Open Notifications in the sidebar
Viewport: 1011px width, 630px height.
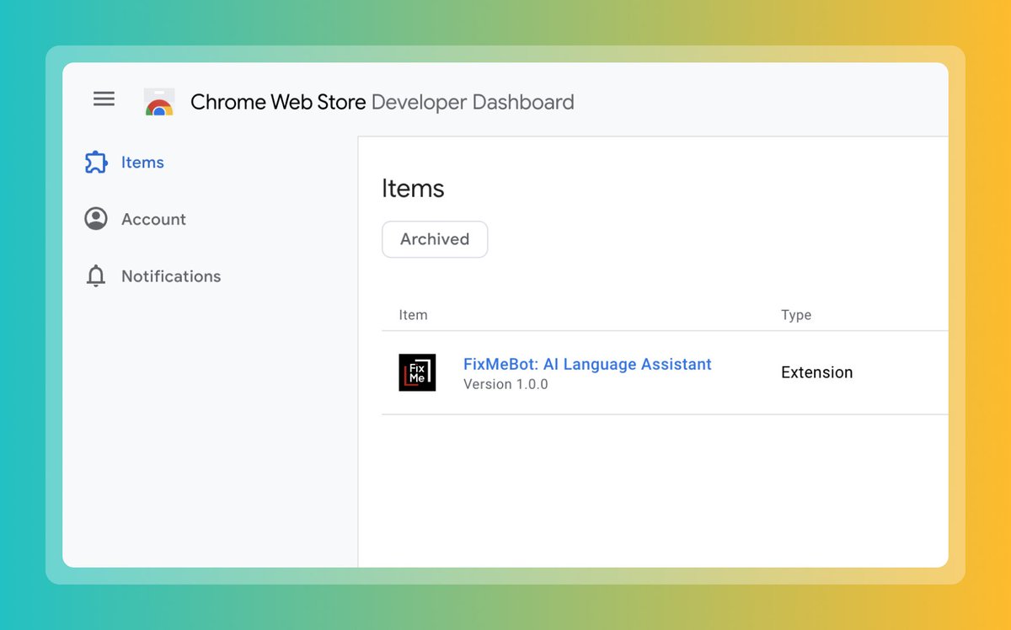pyautogui.click(x=171, y=276)
